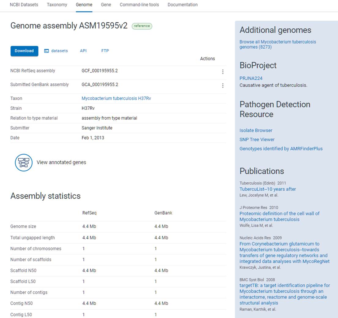Click the datasets command-line terminal icon
Screen dimensions: 338x318
[x=46, y=51]
